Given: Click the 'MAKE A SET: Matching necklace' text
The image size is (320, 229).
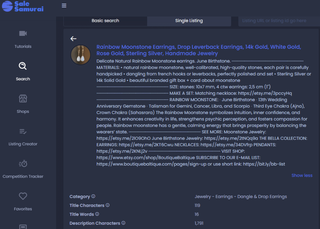Looking at the screenshot, I should click(203, 93).
